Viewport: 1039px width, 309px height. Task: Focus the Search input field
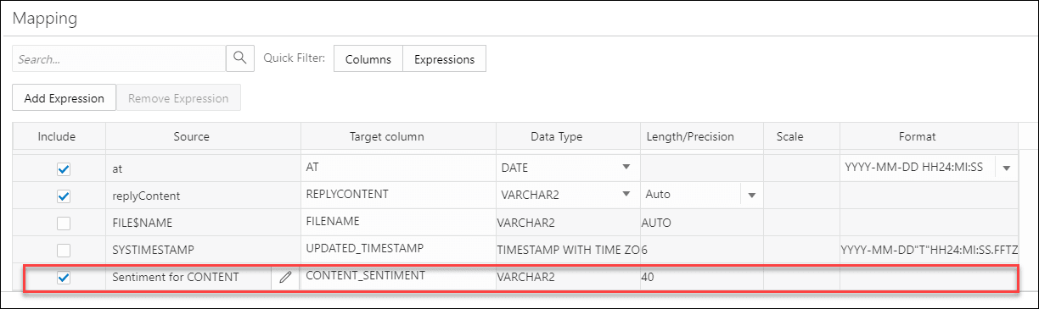pyautogui.click(x=119, y=59)
